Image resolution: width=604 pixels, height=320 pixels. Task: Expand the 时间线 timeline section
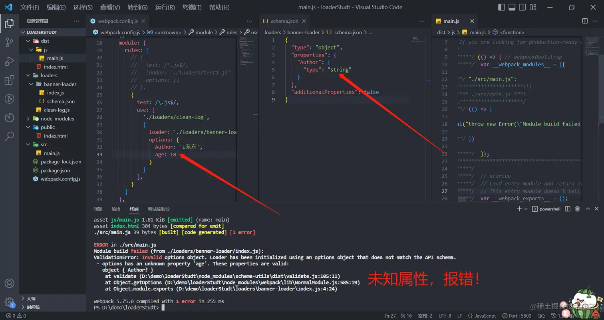[52, 307]
